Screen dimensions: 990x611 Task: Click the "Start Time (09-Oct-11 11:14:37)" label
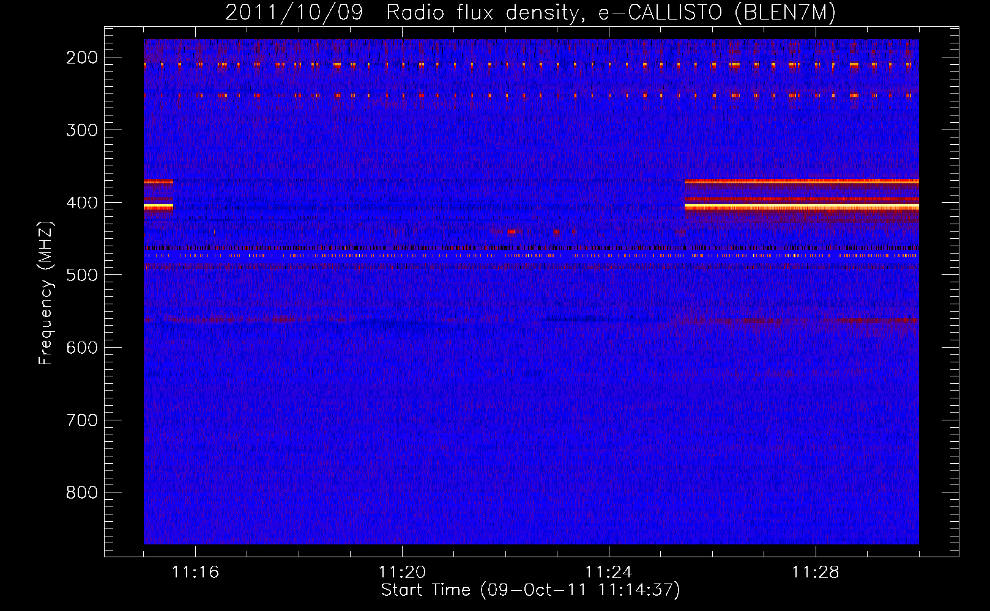pos(530,590)
